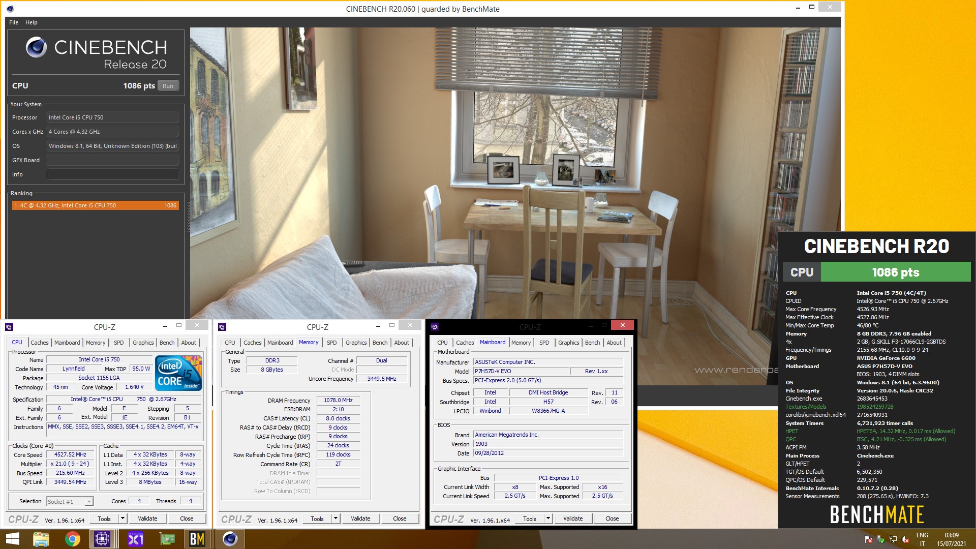This screenshot has height=549, width=976.
Task: Click Safely Remove Hardware tray icon
Action: 880,539
